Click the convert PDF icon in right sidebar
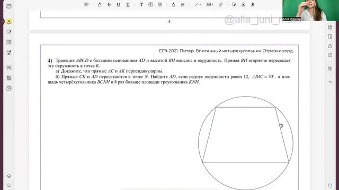Viewport: 339px width, 190px height. (330, 27)
